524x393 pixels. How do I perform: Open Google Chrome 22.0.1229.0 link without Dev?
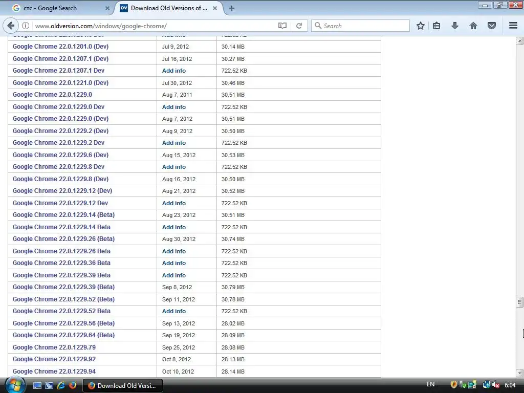click(x=53, y=95)
